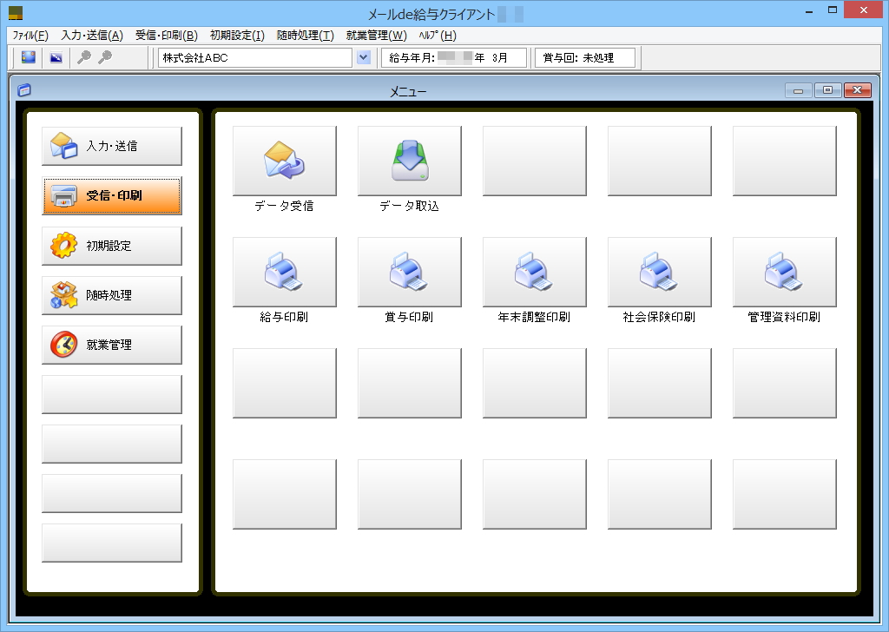889x632 pixels.
Task: Select 入力・送信 in the sidebar
Action: pyautogui.click(x=112, y=146)
